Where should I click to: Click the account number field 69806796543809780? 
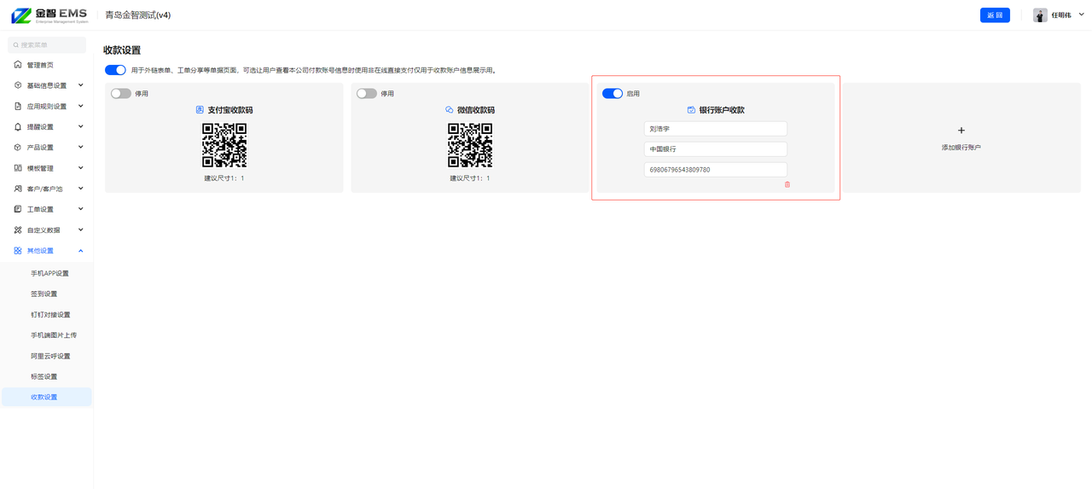(x=716, y=170)
